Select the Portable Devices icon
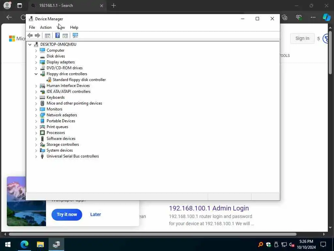The height and width of the screenshot is (251, 334). tap(42, 121)
